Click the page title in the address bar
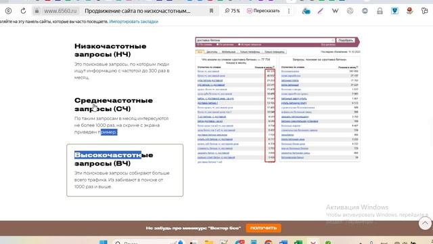Viewport: 433px width, 244px height. 137,11
